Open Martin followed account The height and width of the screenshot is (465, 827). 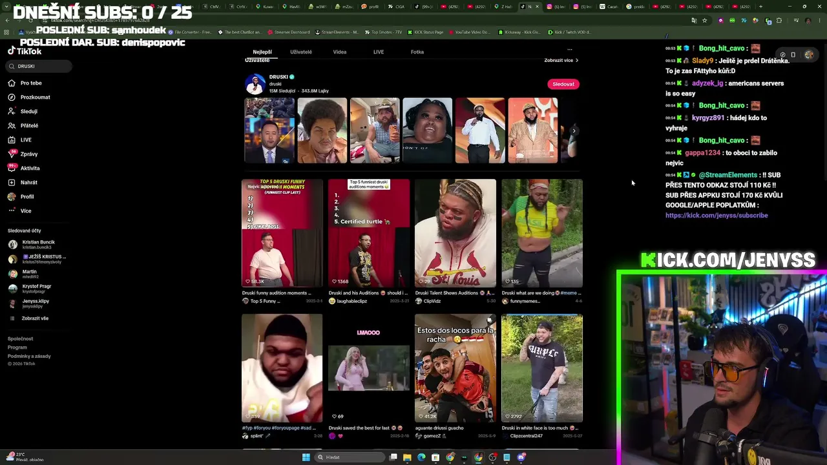(x=23, y=274)
